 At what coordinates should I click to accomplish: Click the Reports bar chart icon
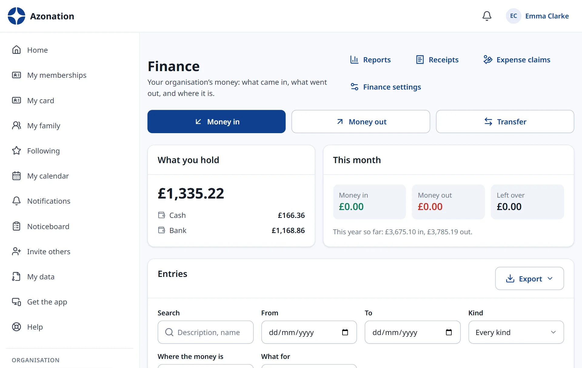[x=354, y=60]
